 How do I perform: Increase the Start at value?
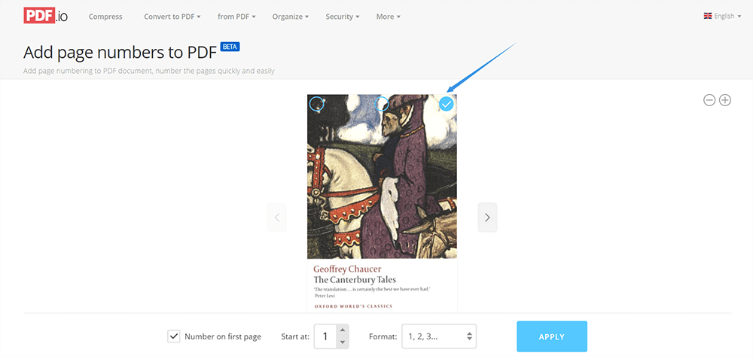point(343,330)
